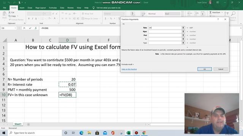This screenshot has height=136, width=243.
Task: Expand the Clipboard group dialog launcher
Action: pos(25,23)
